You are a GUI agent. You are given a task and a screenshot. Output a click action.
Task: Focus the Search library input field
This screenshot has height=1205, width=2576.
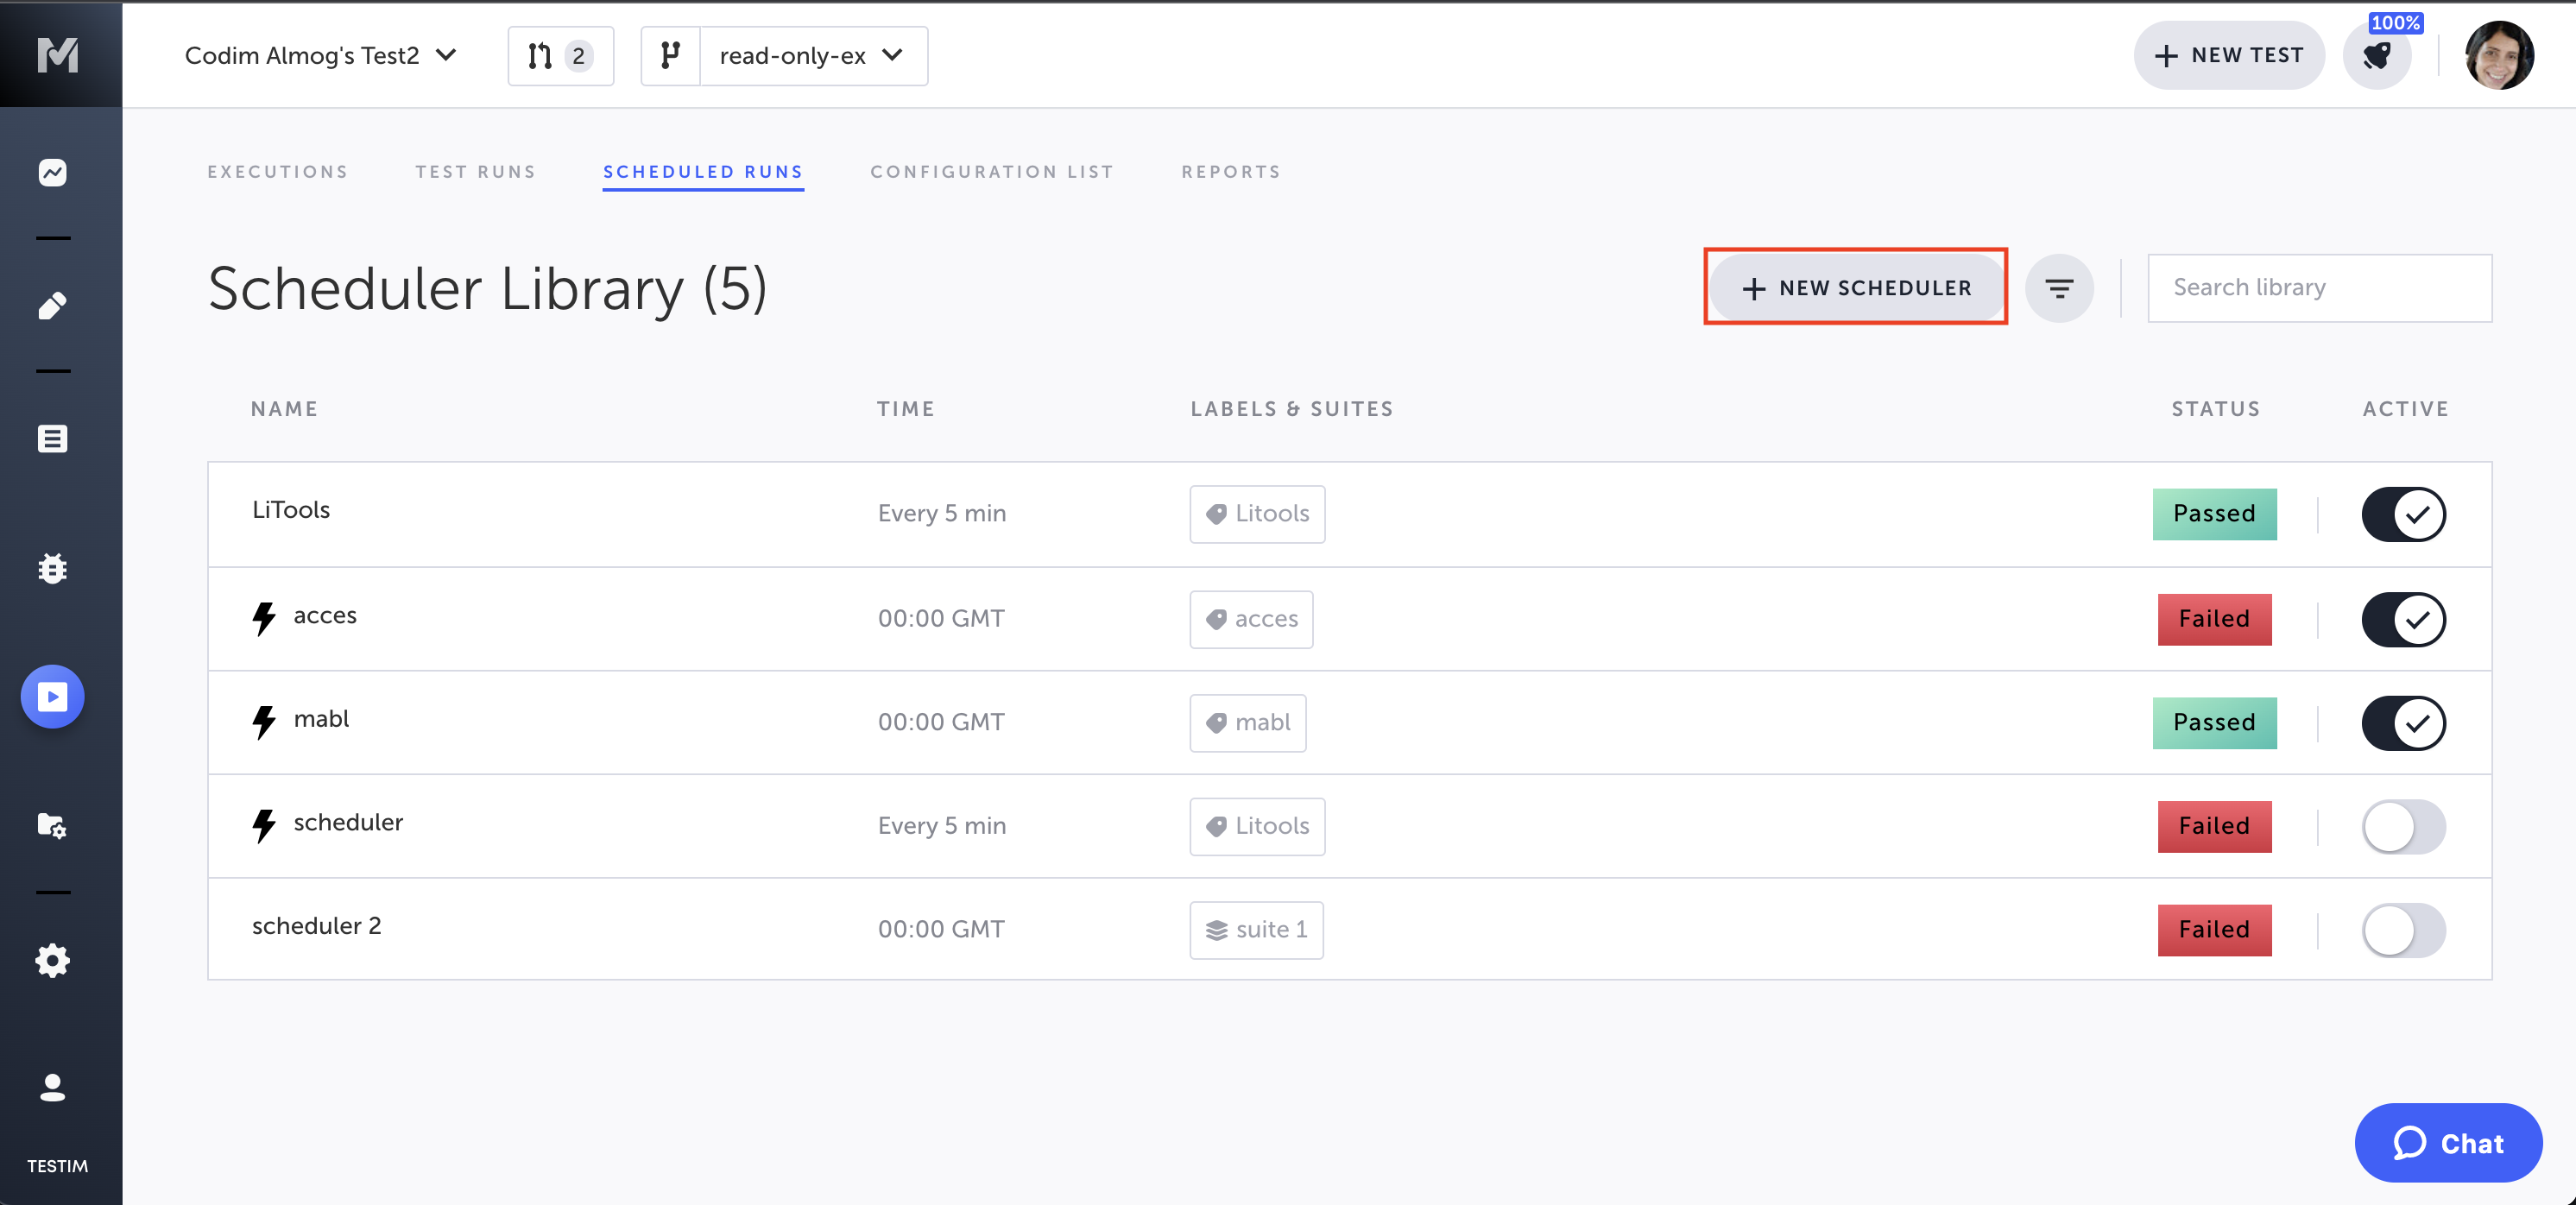click(2319, 288)
